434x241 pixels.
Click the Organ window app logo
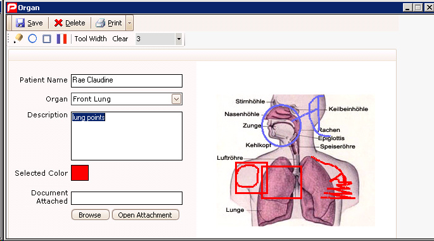(12, 8)
